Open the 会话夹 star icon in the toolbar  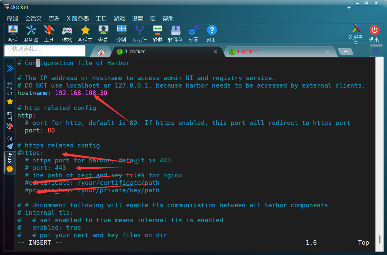(85, 34)
